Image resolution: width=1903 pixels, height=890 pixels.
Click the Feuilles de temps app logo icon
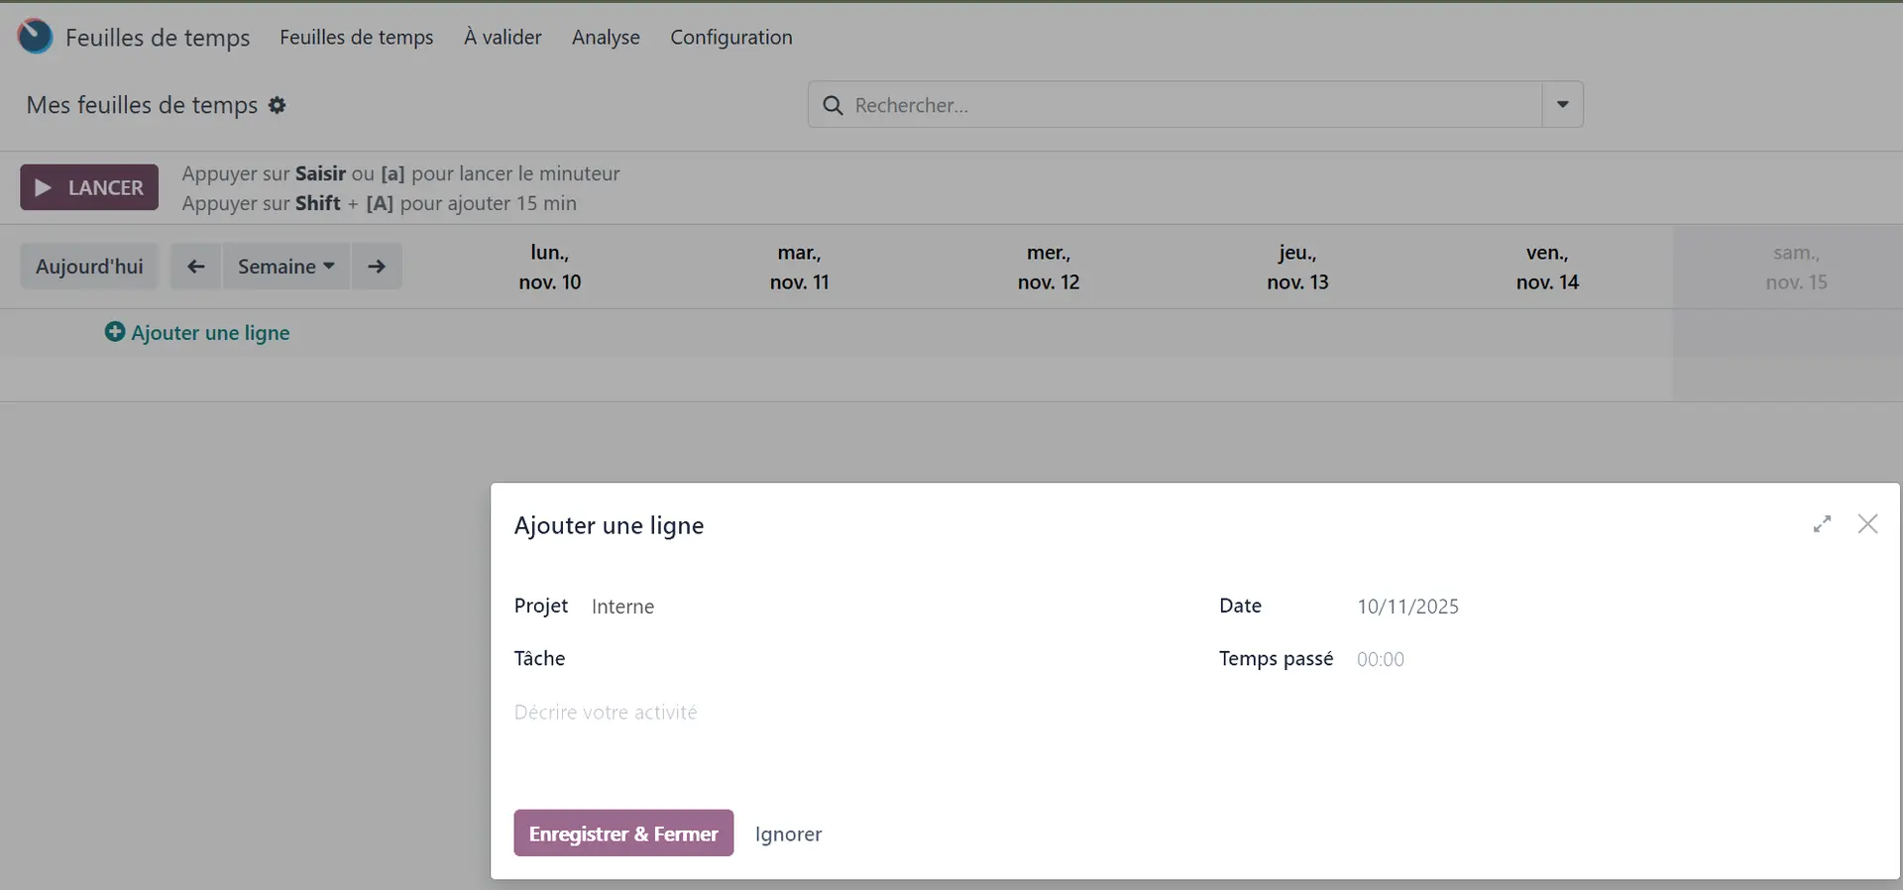tap(35, 37)
